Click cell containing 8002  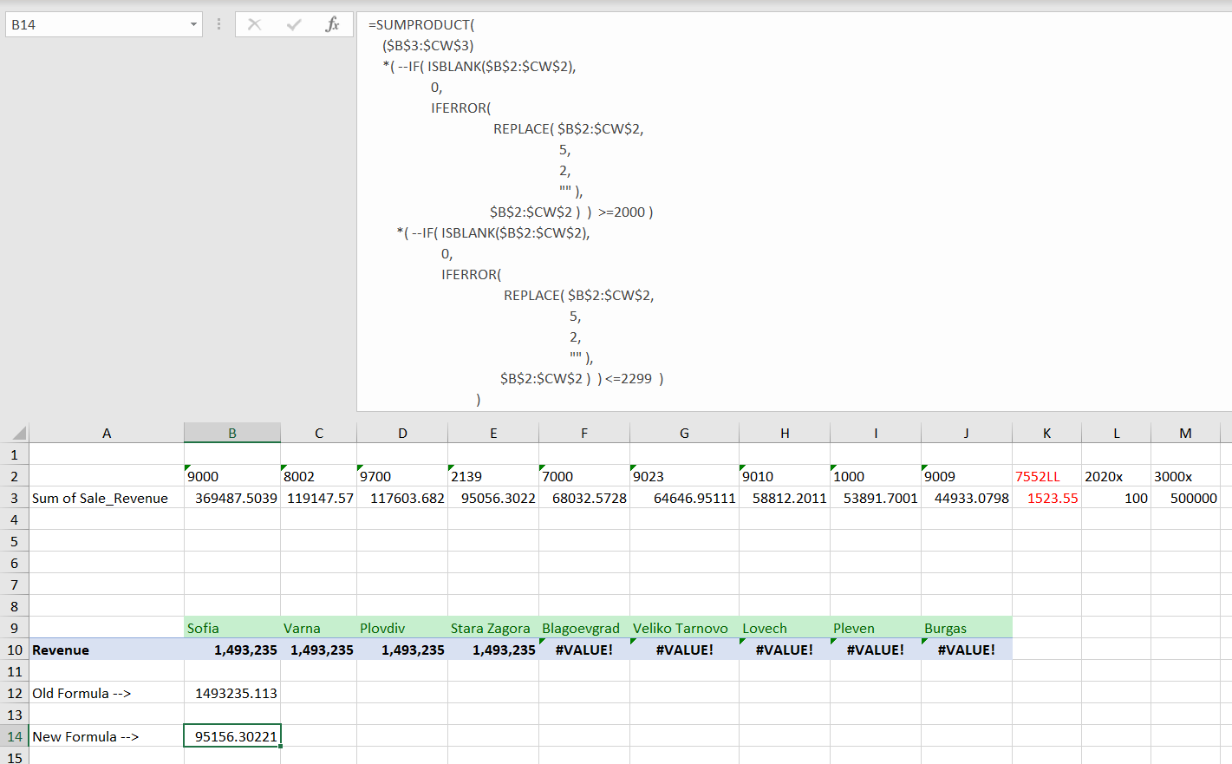coord(319,476)
